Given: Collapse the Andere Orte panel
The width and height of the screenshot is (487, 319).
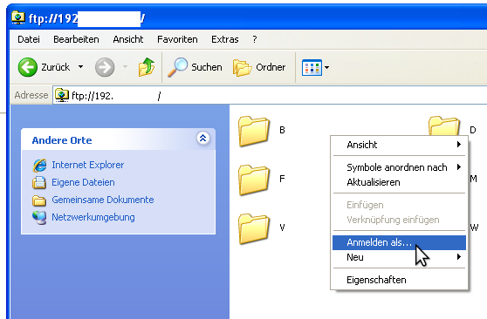Looking at the screenshot, I should pyautogui.click(x=202, y=138).
